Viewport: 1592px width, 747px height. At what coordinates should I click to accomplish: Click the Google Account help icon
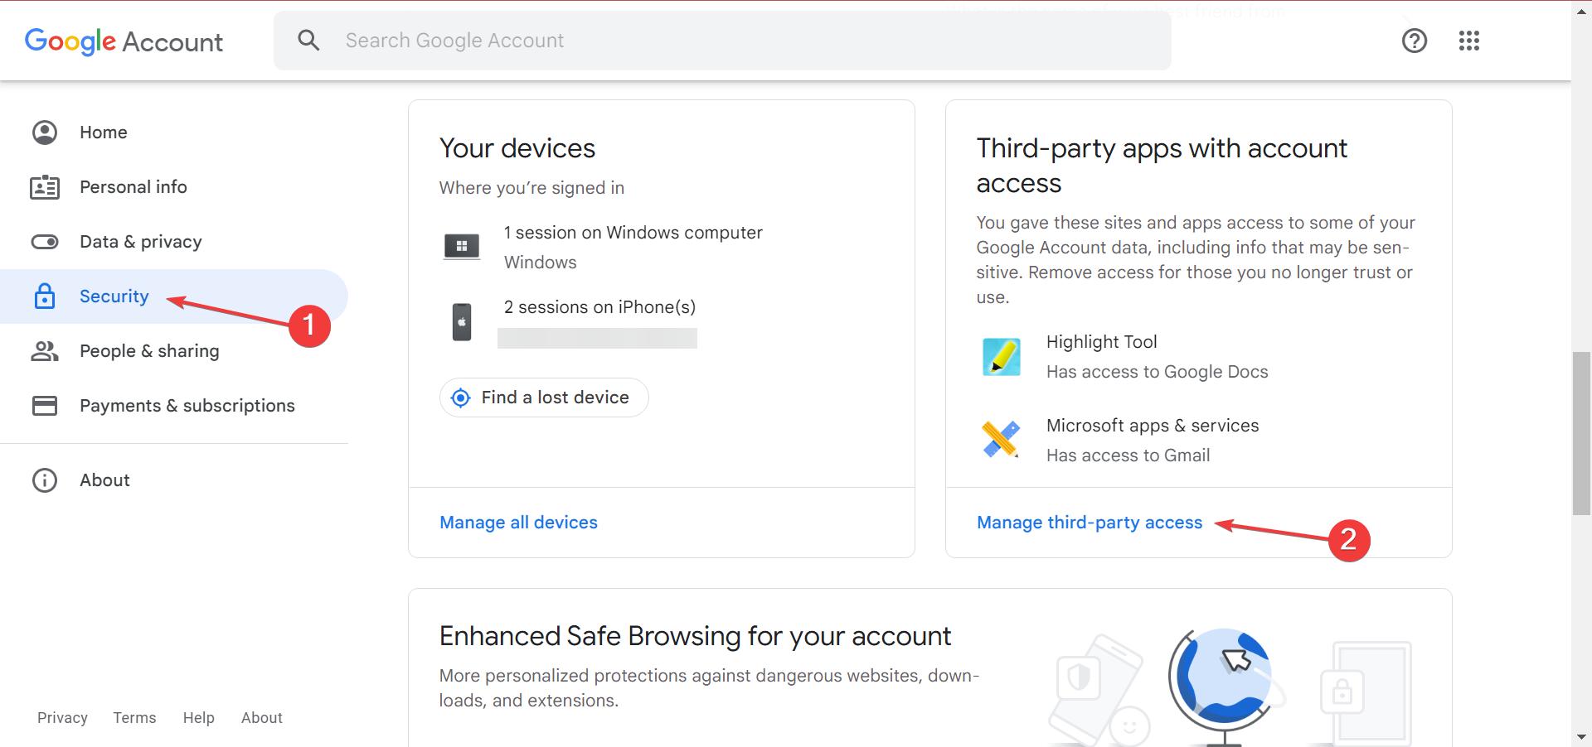click(x=1414, y=41)
